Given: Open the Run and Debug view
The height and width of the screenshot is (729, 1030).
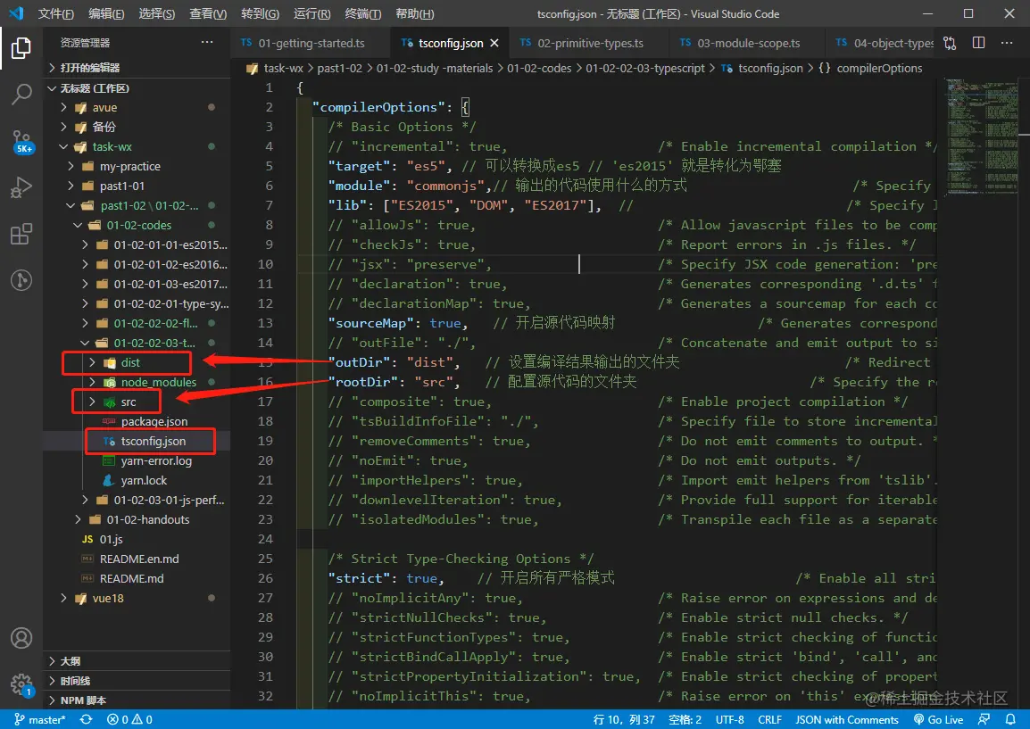Looking at the screenshot, I should point(21,188).
